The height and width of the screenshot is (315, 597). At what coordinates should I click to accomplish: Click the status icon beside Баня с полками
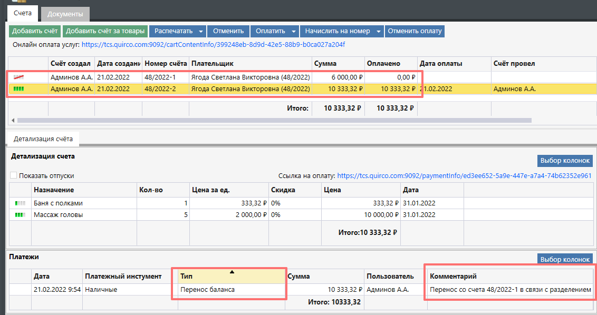point(20,203)
